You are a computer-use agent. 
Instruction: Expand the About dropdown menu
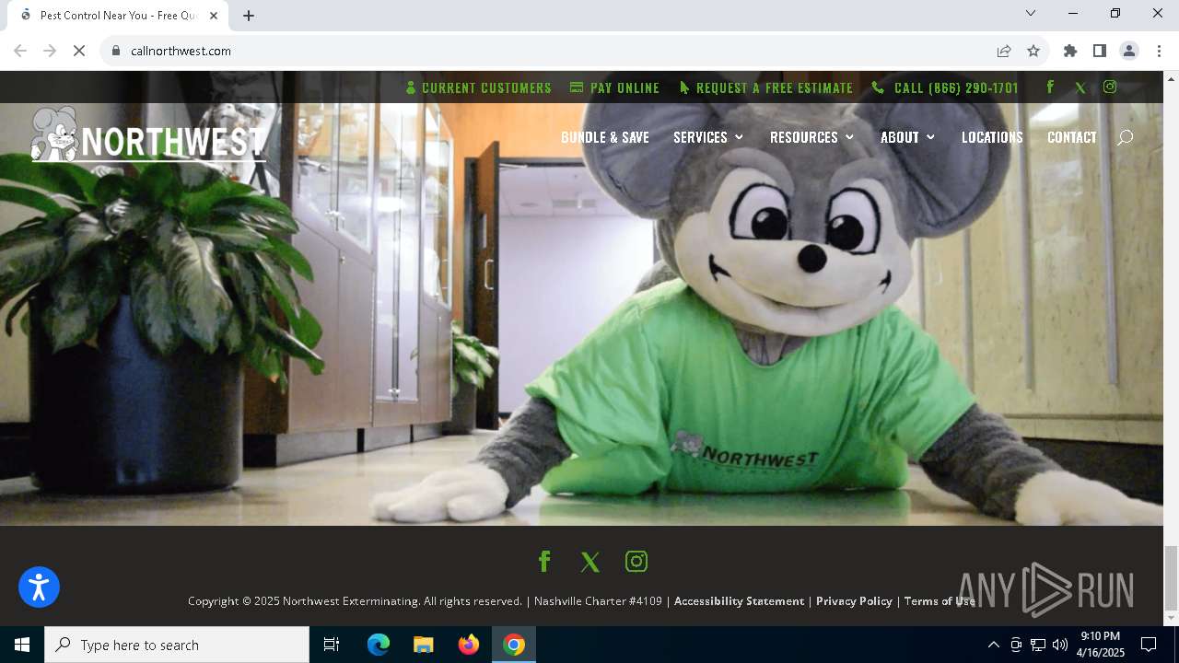coord(907,137)
